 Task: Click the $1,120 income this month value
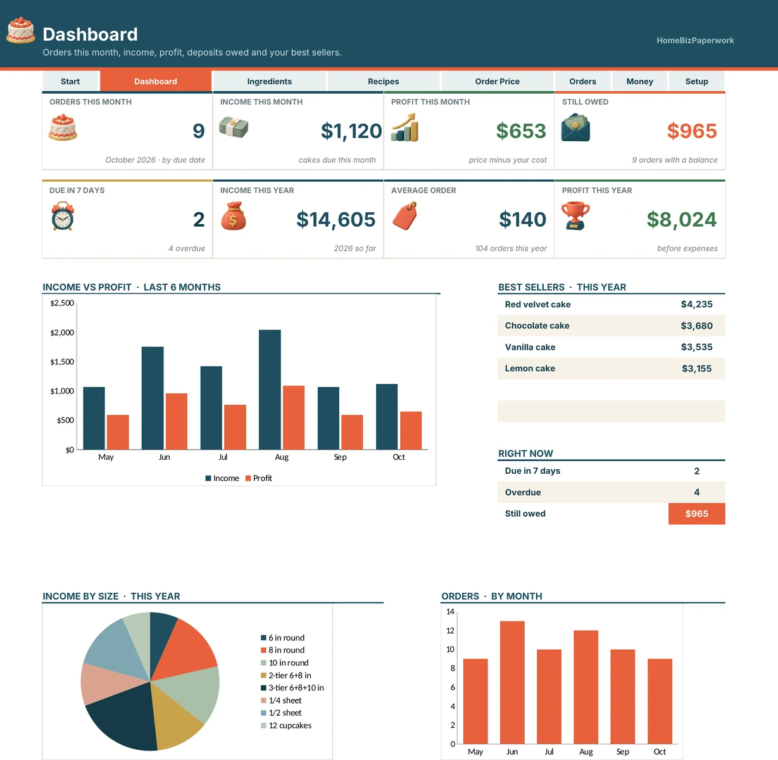[351, 131]
